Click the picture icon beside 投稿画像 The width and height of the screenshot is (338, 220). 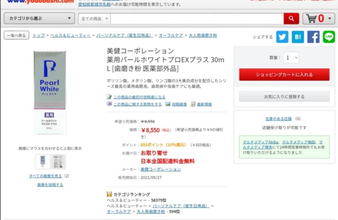click(168, 104)
